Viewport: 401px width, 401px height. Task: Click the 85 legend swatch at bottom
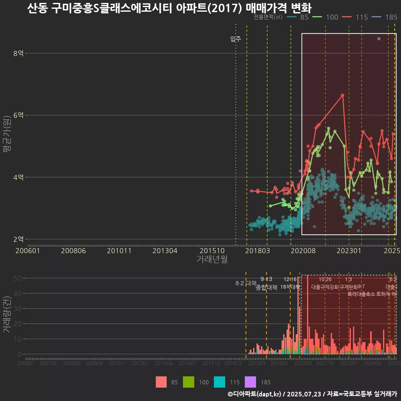click(x=161, y=382)
